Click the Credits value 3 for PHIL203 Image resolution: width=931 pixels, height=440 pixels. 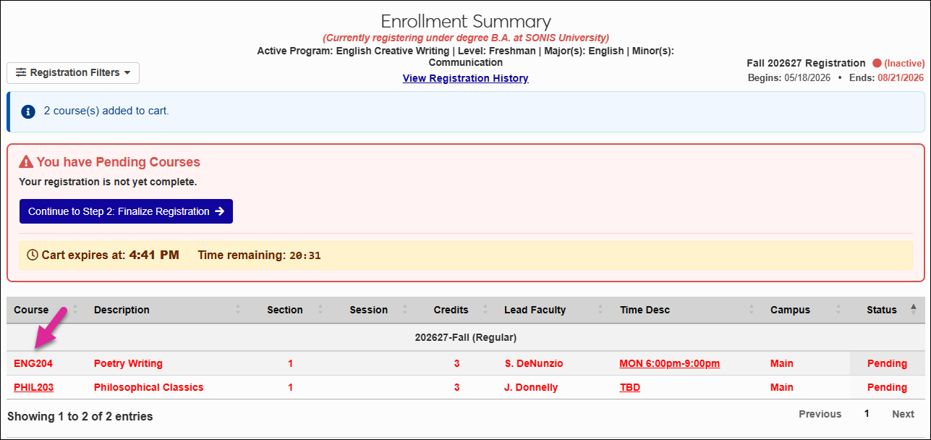click(x=456, y=387)
